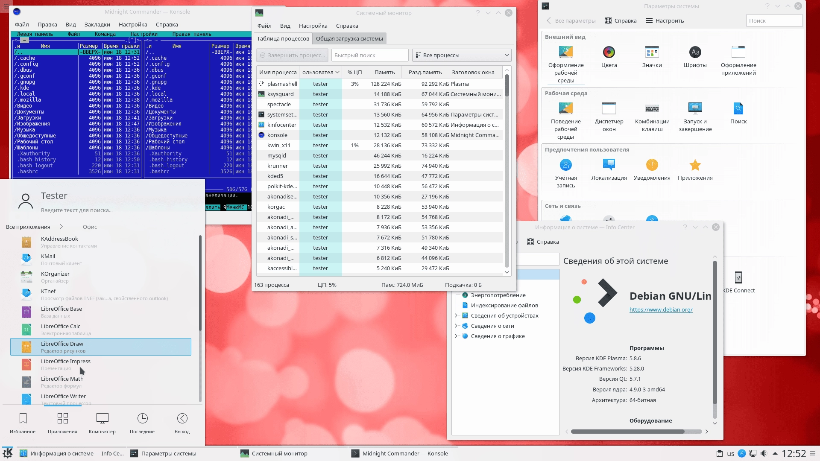Open the Цвета color settings icon

tap(609, 53)
